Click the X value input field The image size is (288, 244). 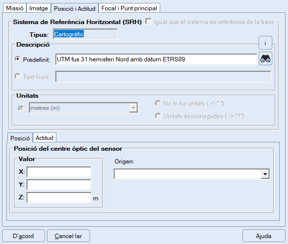59,172
